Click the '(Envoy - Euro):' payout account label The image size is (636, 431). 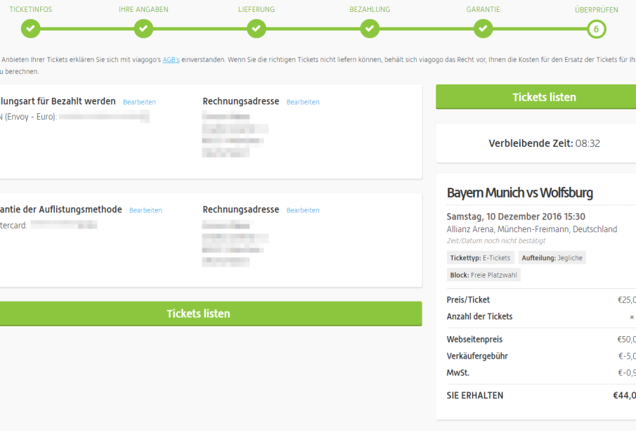28,117
